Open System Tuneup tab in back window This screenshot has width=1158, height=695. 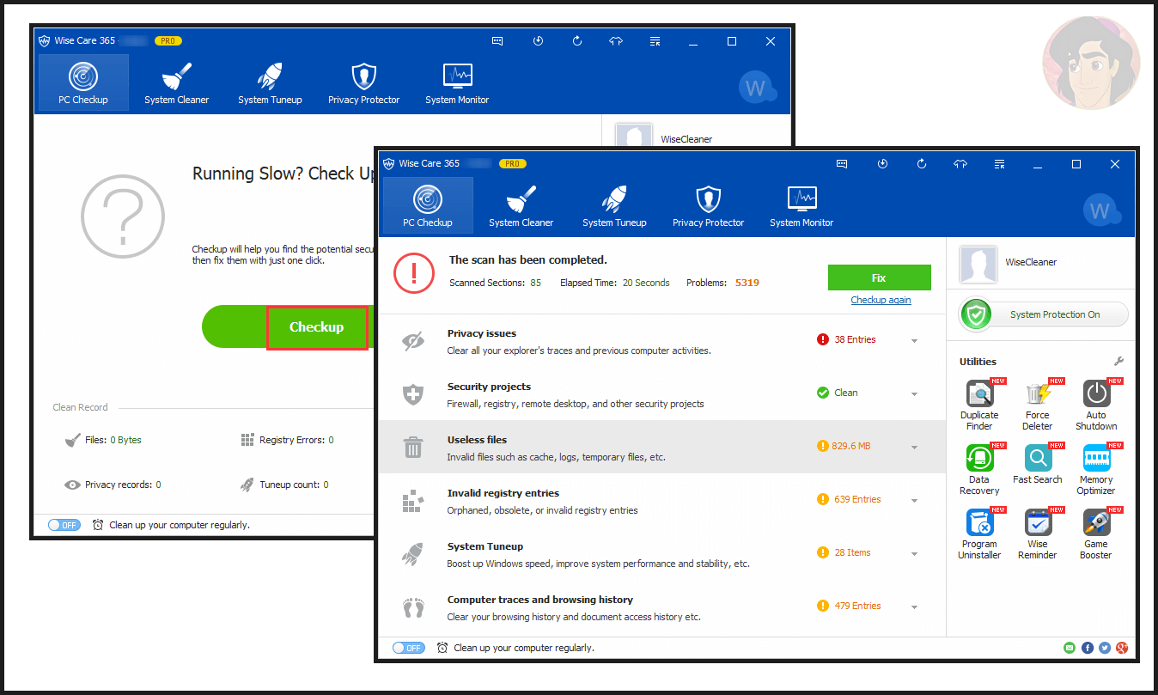[x=270, y=83]
